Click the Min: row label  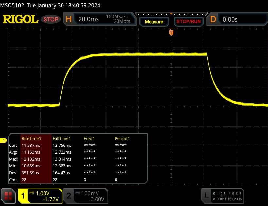pos(13,166)
